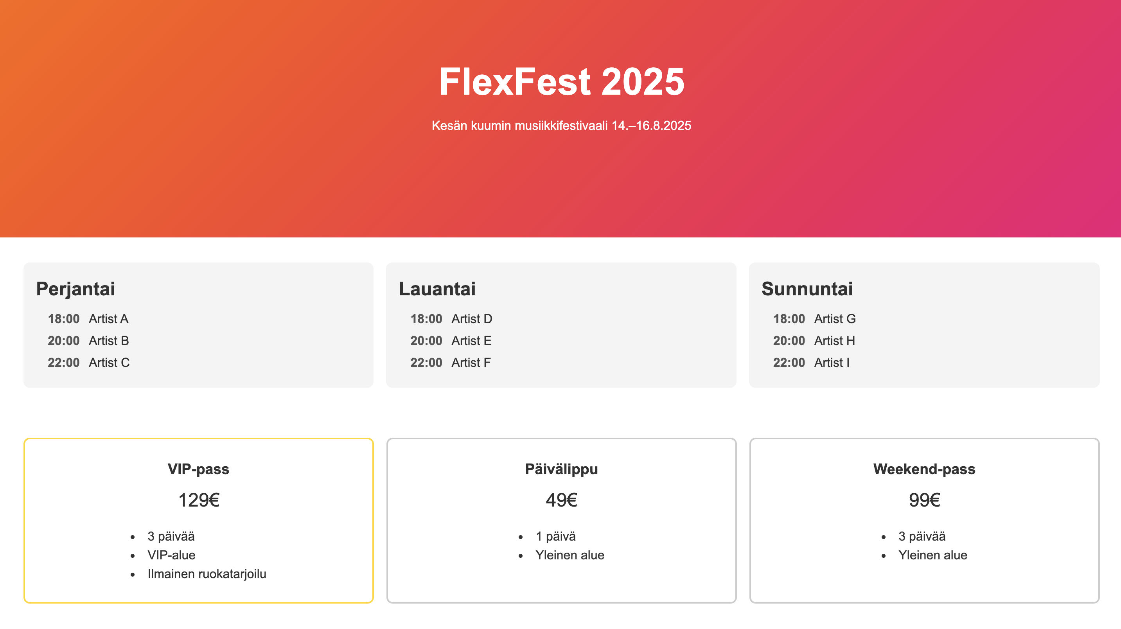
Task: Click Artist F in the Saturday lineup
Action: 471,362
